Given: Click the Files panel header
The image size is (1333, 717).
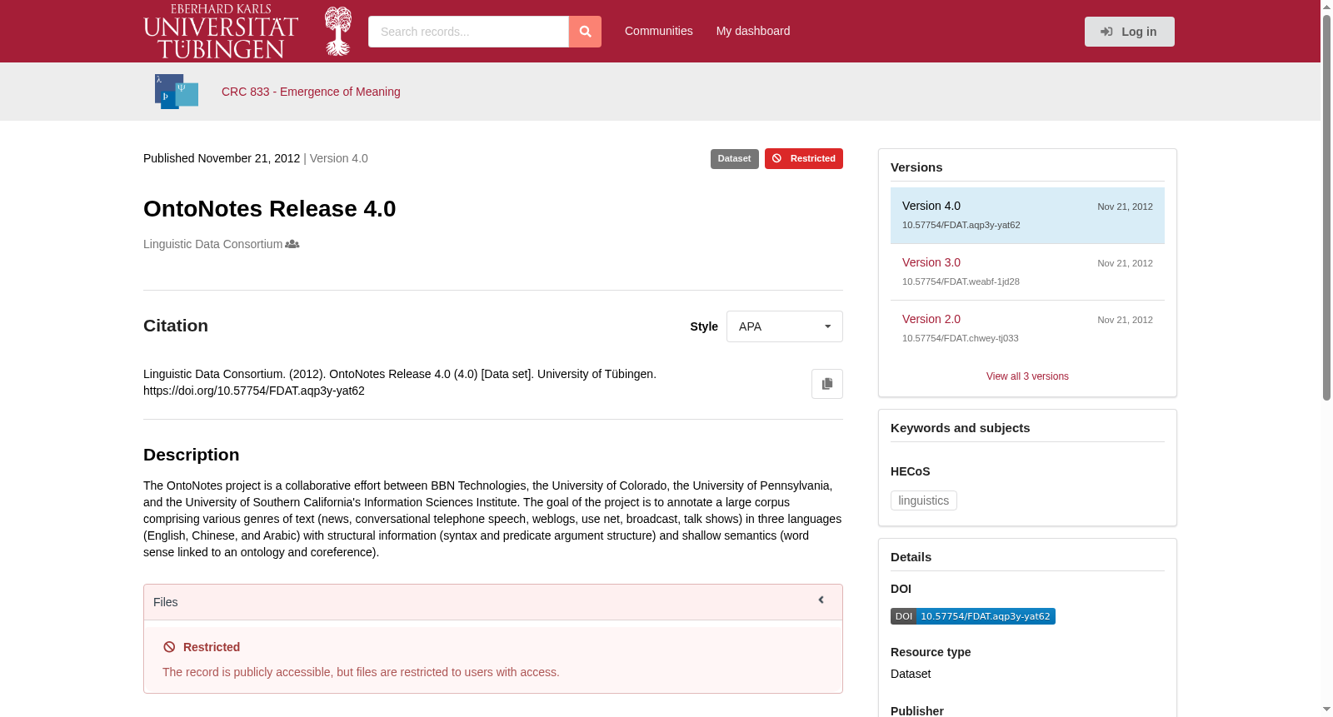Looking at the screenshot, I should 493,602.
